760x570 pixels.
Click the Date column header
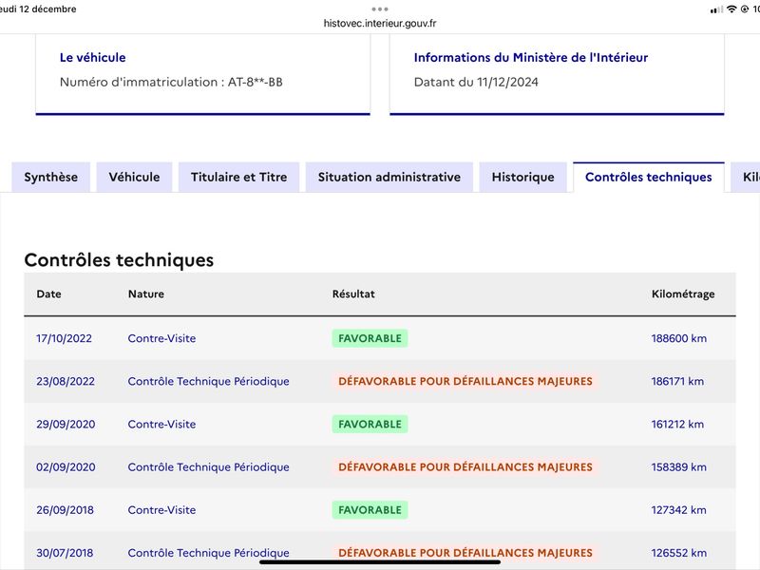click(x=49, y=294)
